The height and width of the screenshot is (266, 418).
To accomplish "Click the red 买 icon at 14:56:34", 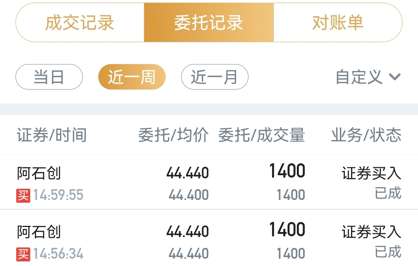I will pyautogui.click(x=23, y=254).
